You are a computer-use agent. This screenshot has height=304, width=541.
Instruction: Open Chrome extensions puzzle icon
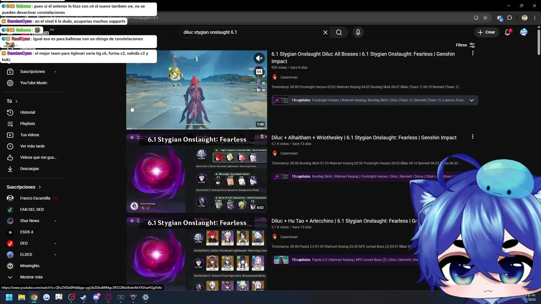[x=509, y=18]
